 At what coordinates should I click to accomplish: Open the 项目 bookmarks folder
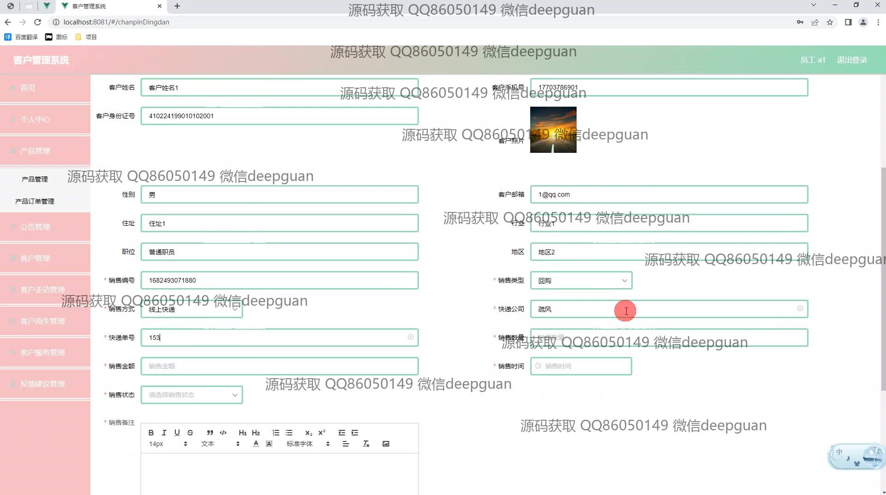[86, 37]
